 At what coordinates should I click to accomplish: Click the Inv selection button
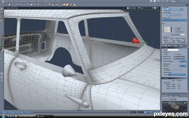pos(176,20)
